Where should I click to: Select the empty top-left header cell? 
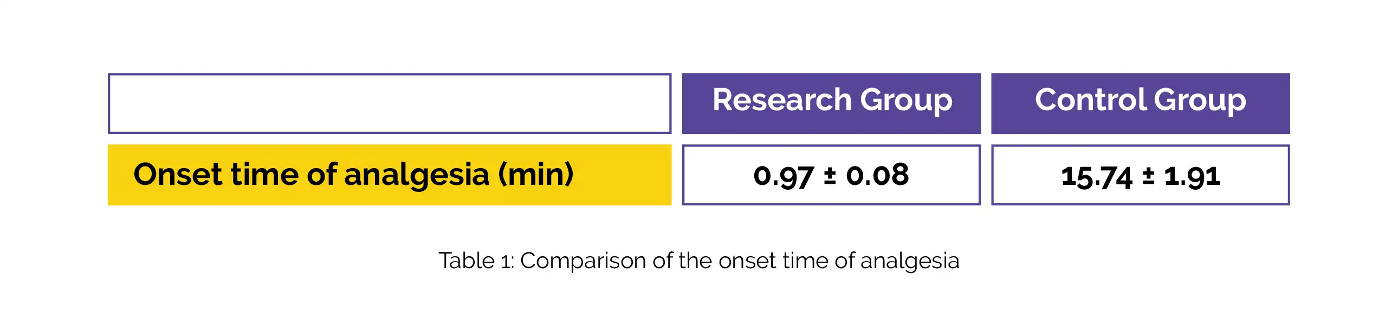390,103
